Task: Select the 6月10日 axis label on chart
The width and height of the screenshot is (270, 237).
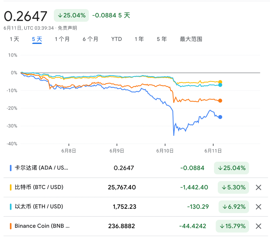Action: pyautogui.click(x=165, y=151)
